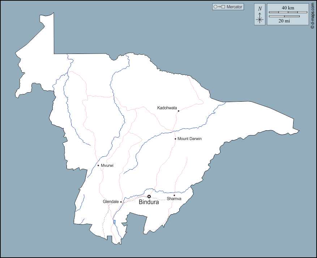Click the small blue lake south of Glendale
This screenshot has height=258, width=317.
click(114, 222)
